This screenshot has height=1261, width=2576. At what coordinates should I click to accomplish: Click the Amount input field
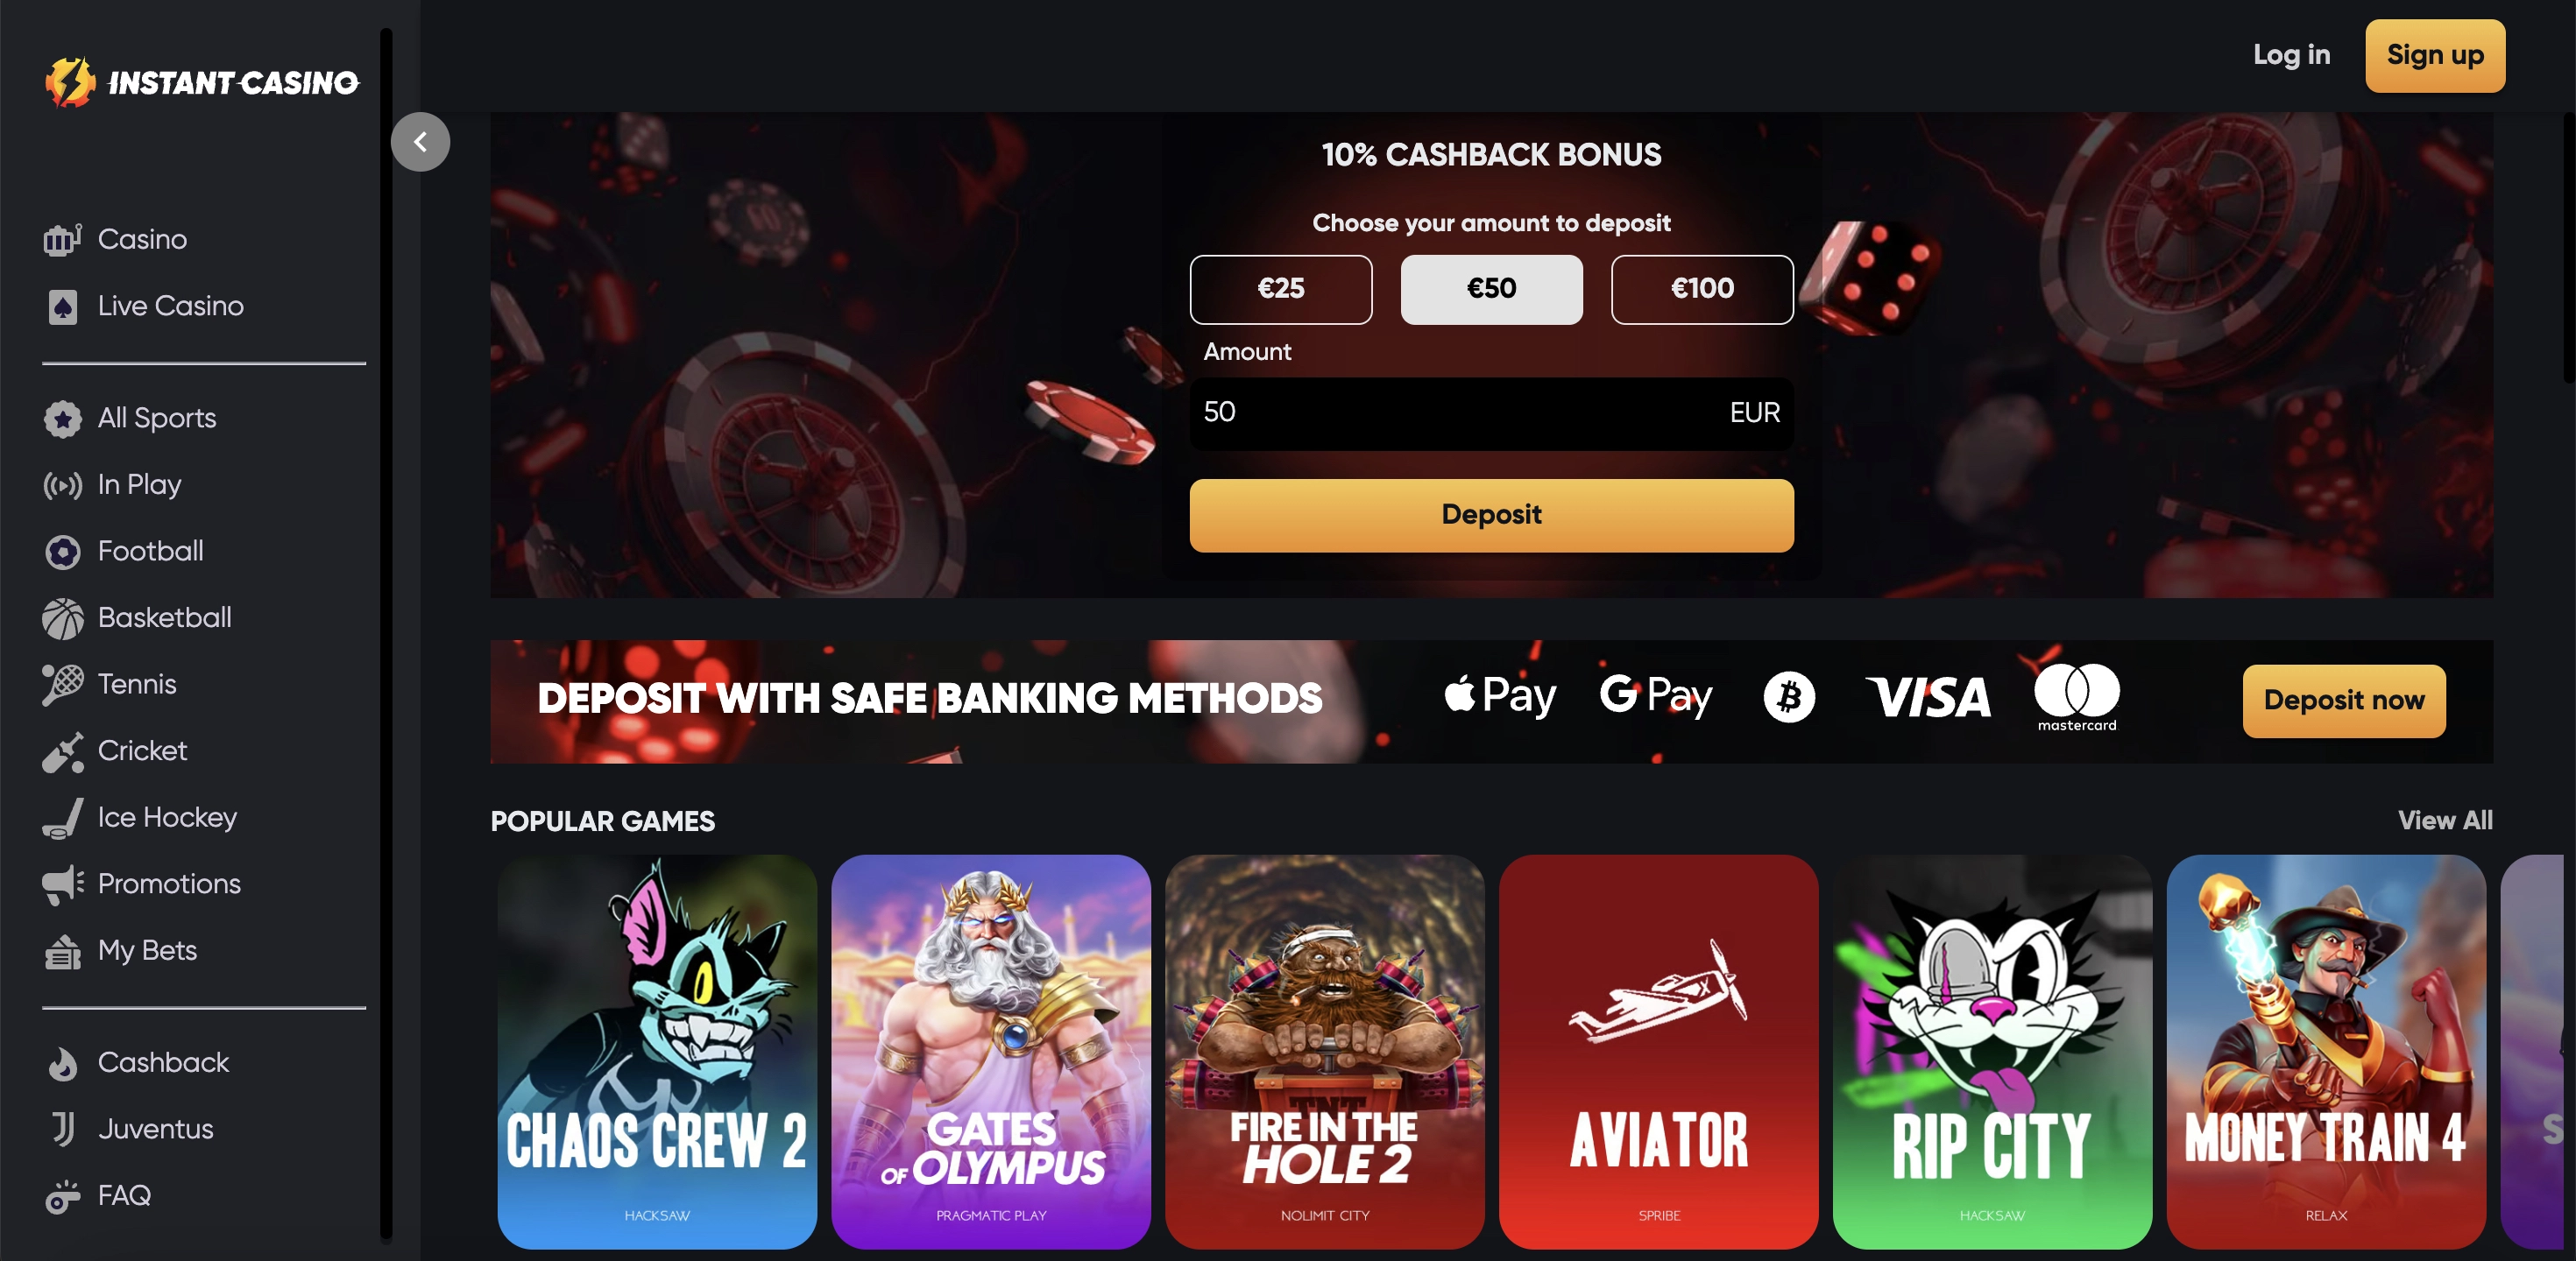point(1491,412)
